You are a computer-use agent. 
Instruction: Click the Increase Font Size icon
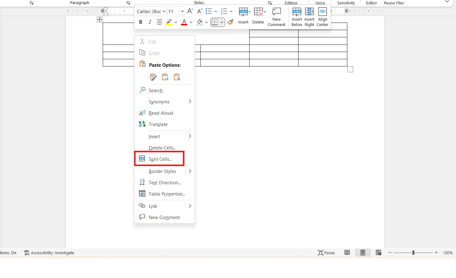[x=190, y=11]
